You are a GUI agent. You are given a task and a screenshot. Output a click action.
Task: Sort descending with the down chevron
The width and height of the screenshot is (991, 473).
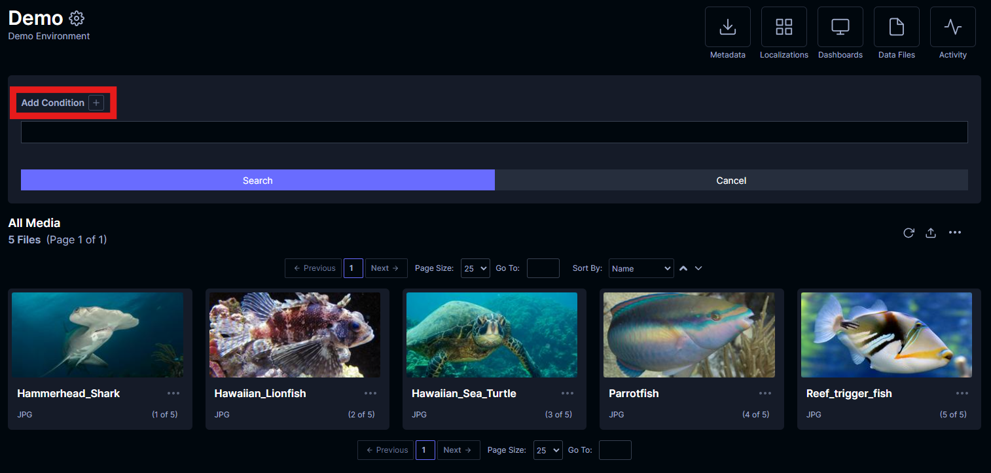pyautogui.click(x=698, y=268)
